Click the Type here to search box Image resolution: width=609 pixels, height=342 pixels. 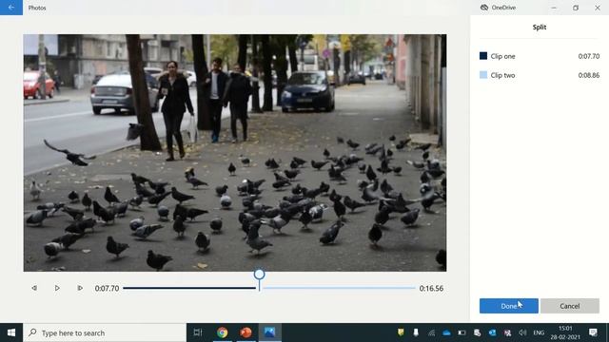pyautogui.click(x=105, y=332)
